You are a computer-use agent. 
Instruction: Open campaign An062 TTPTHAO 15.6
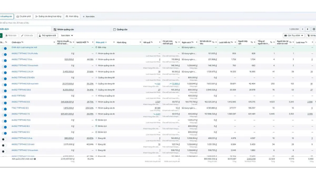21,120
